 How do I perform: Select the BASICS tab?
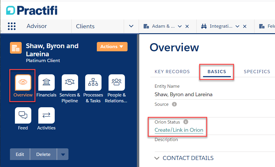pos(217,72)
